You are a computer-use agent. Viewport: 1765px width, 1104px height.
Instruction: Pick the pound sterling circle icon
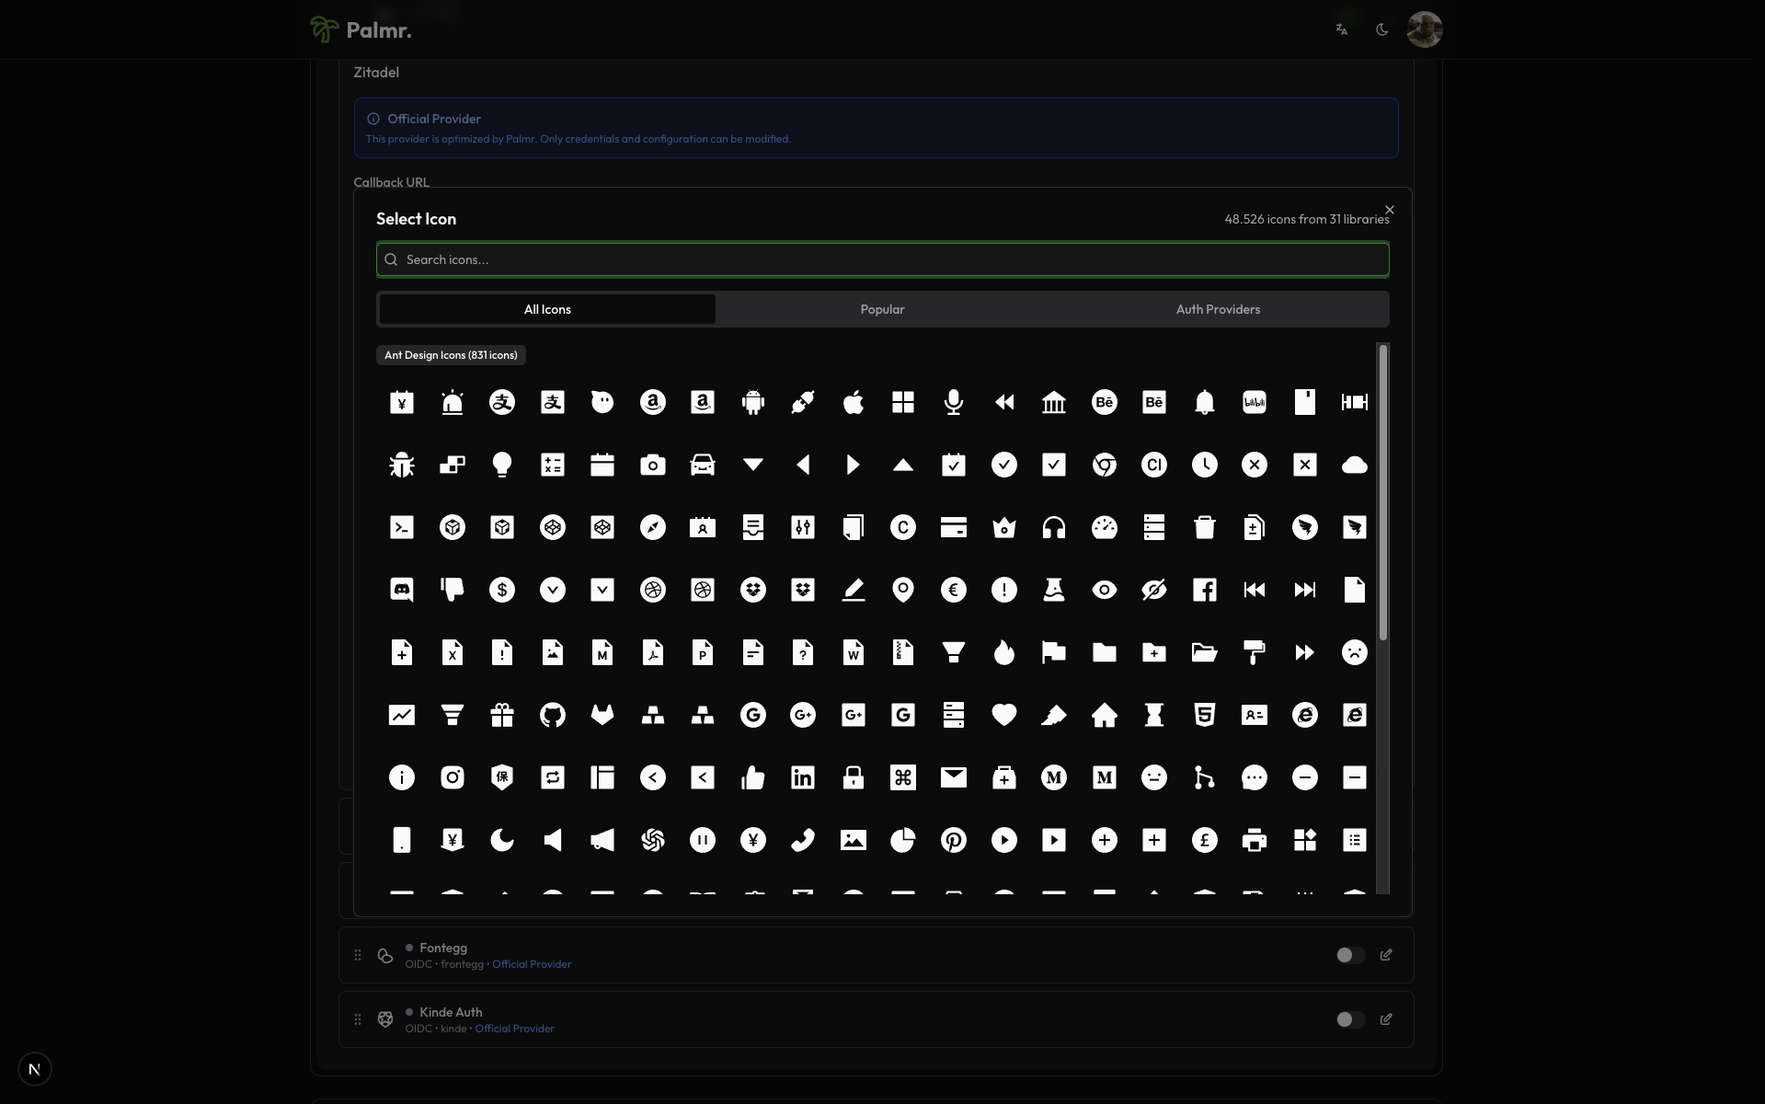[x=1204, y=840]
